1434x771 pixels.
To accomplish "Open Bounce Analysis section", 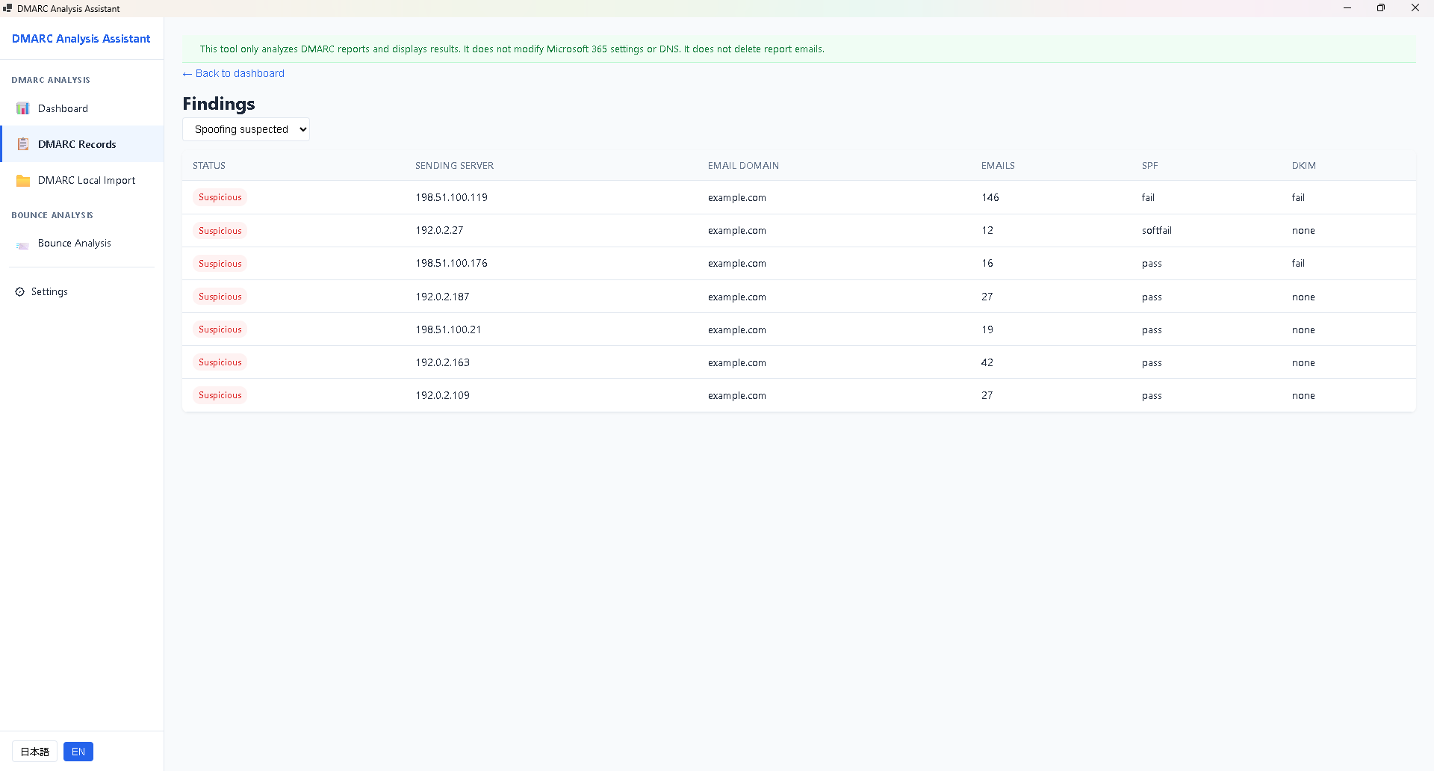I will click(x=82, y=244).
